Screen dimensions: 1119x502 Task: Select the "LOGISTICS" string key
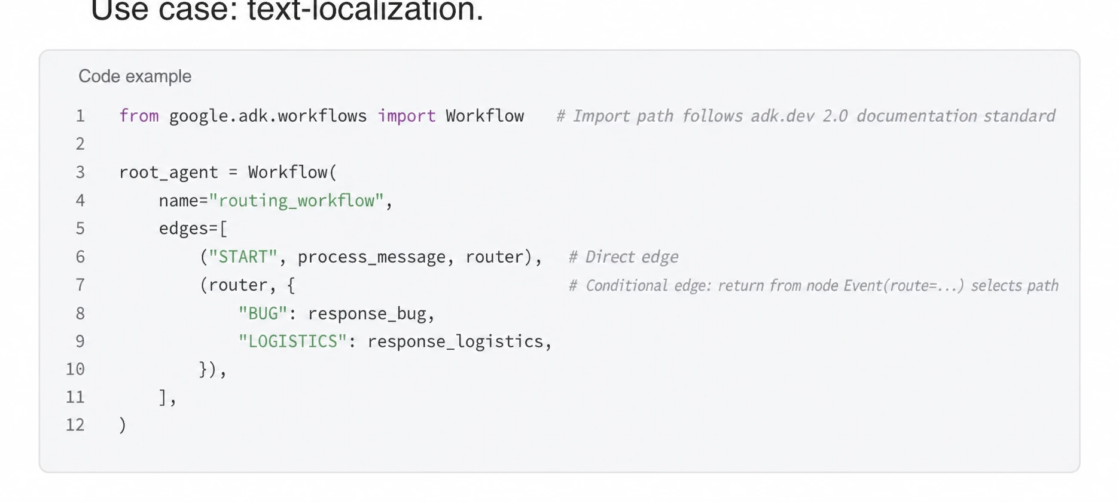(292, 341)
